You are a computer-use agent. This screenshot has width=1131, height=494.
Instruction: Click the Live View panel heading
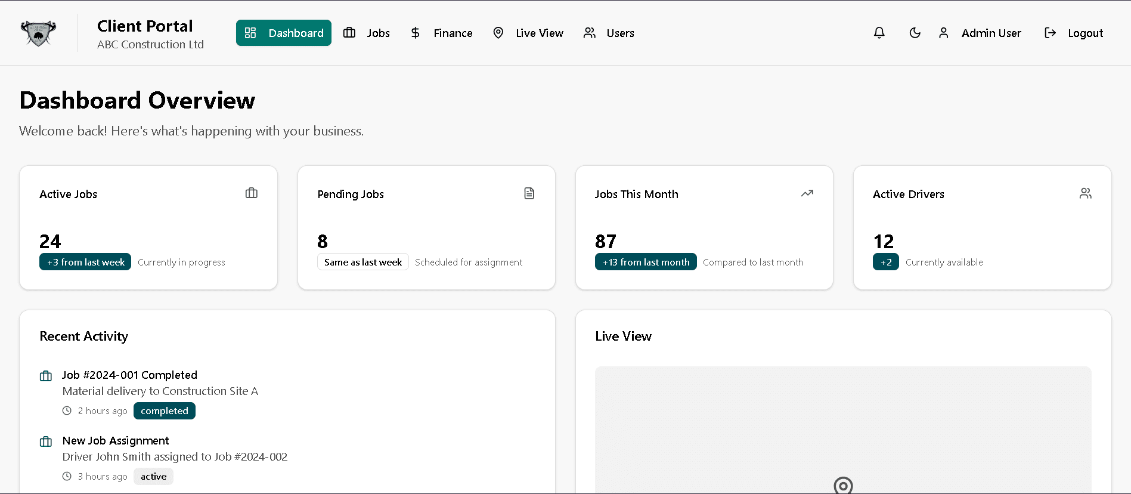(x=623, y=336)
